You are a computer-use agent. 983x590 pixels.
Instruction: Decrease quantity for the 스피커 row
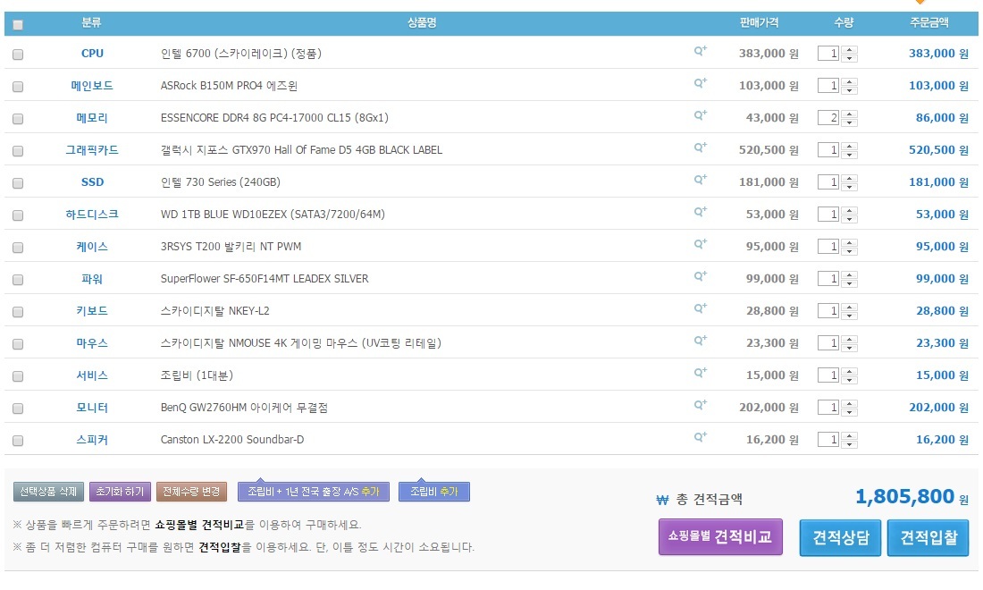point(850,444)
